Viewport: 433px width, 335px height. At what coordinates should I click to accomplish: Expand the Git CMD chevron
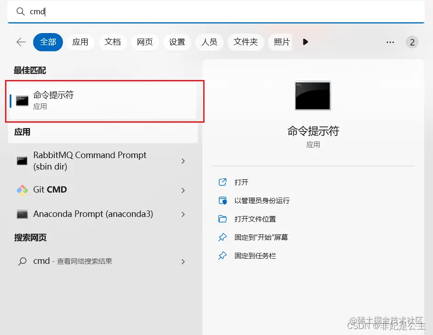tap(183, 190)
